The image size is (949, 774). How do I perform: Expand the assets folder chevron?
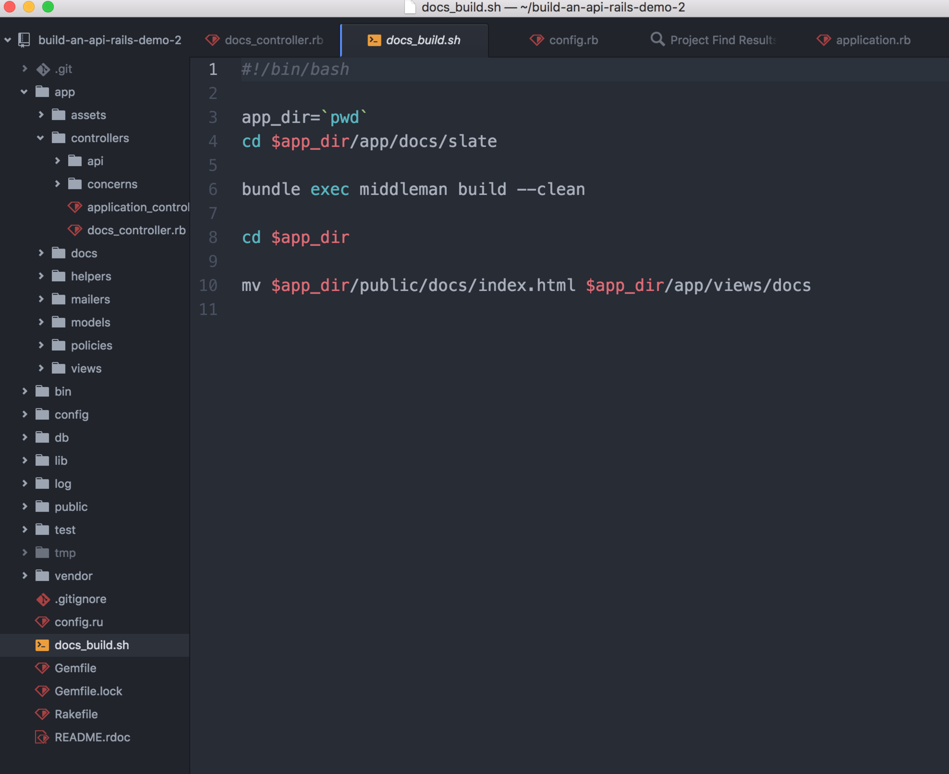41,115
